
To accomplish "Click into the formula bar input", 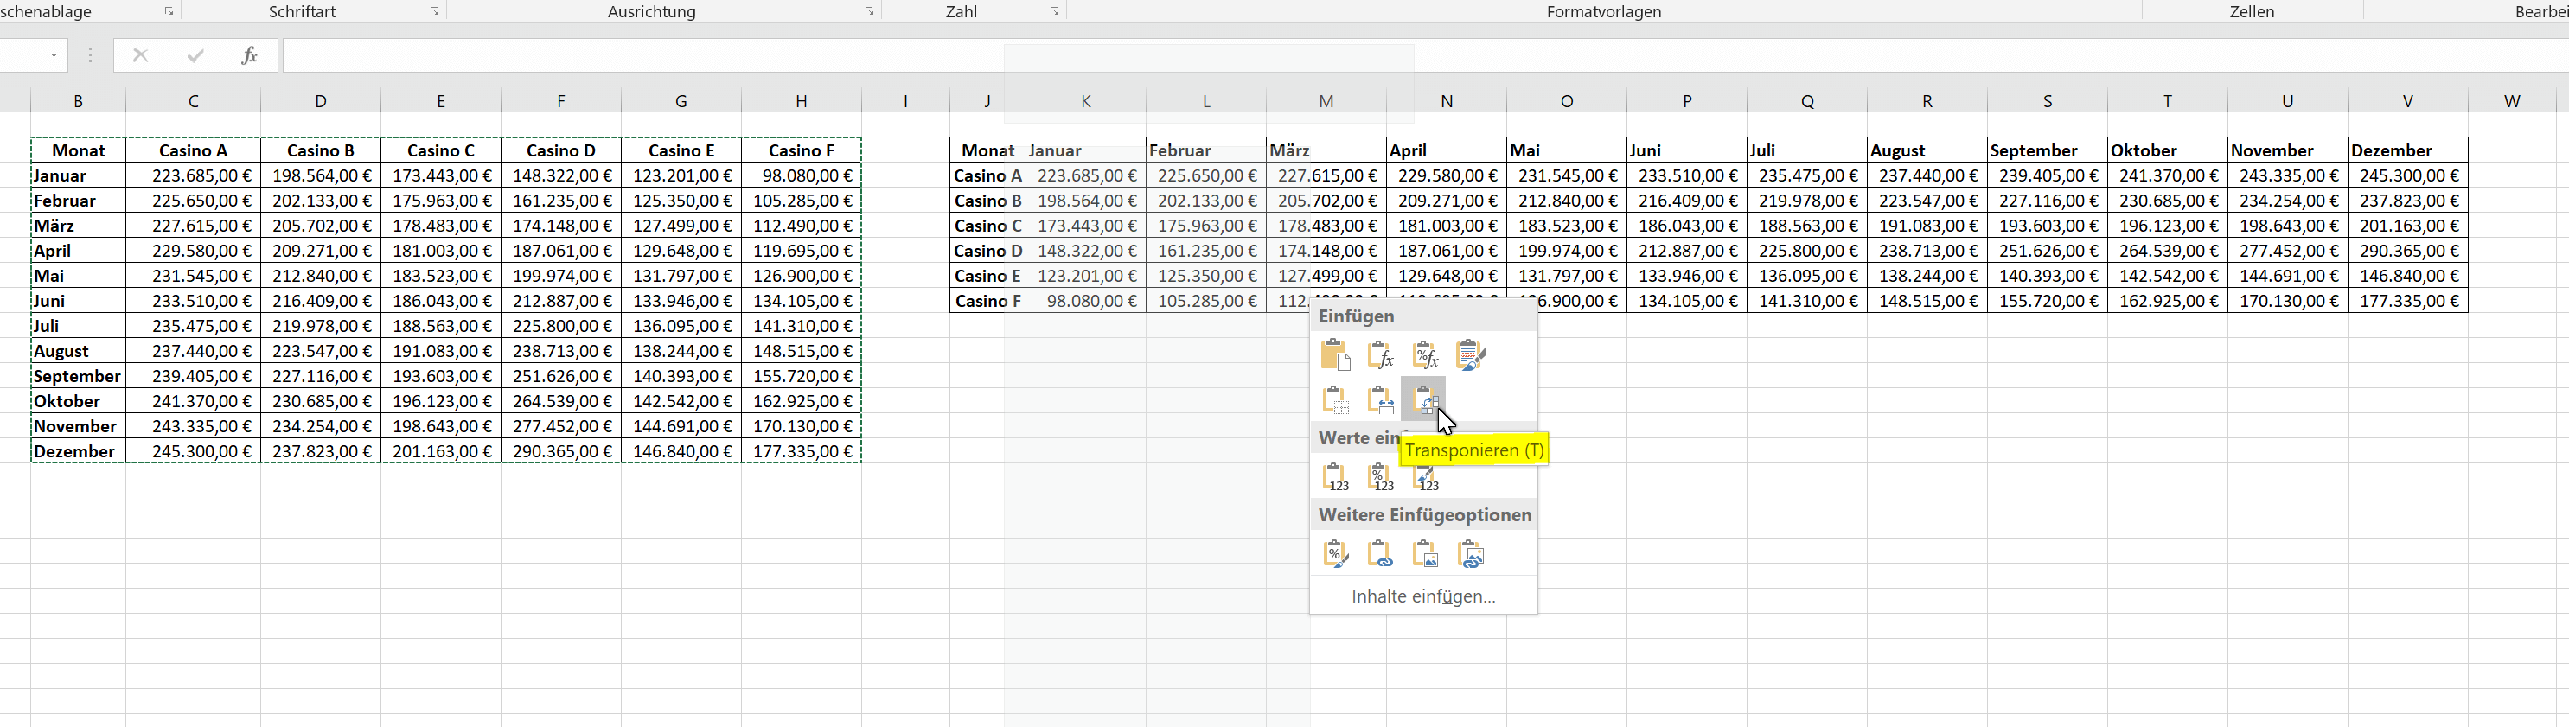I will point(1426,56).
